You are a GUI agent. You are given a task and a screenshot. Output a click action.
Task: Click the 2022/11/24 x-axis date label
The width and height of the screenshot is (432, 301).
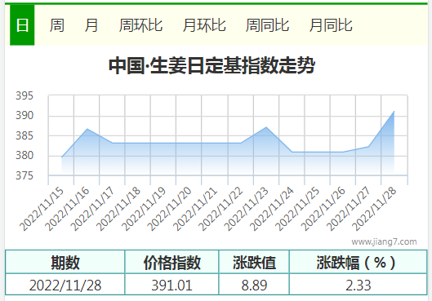click(x=272, y=209)
